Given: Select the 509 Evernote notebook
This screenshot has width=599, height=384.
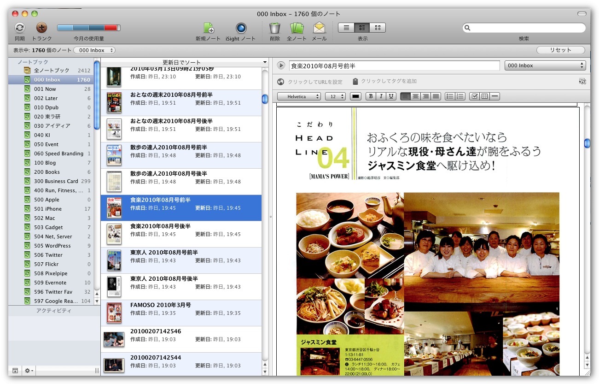Looking at the screenshot, I should tap(50, 283).
